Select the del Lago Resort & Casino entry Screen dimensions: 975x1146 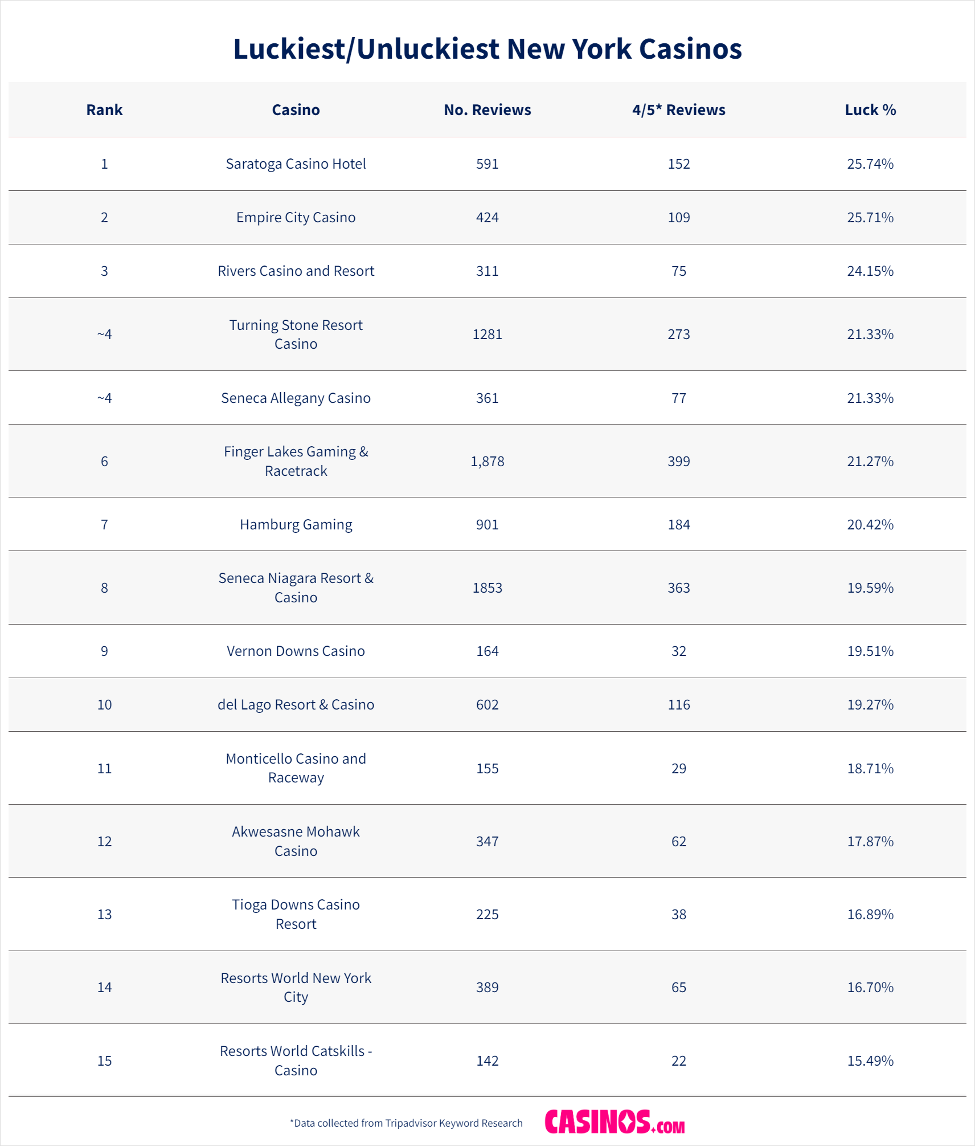pos(296,705)
